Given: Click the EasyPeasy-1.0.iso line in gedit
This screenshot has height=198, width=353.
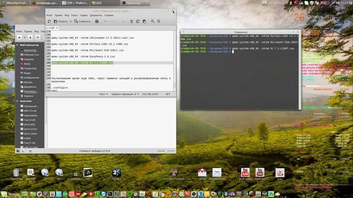Looking at the screenshot, I should 83,56.
